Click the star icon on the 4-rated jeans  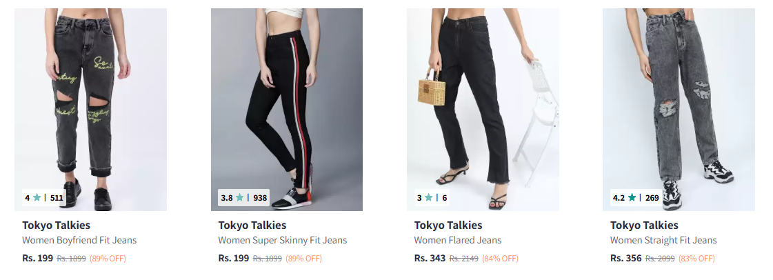click(x=37, y=197)
